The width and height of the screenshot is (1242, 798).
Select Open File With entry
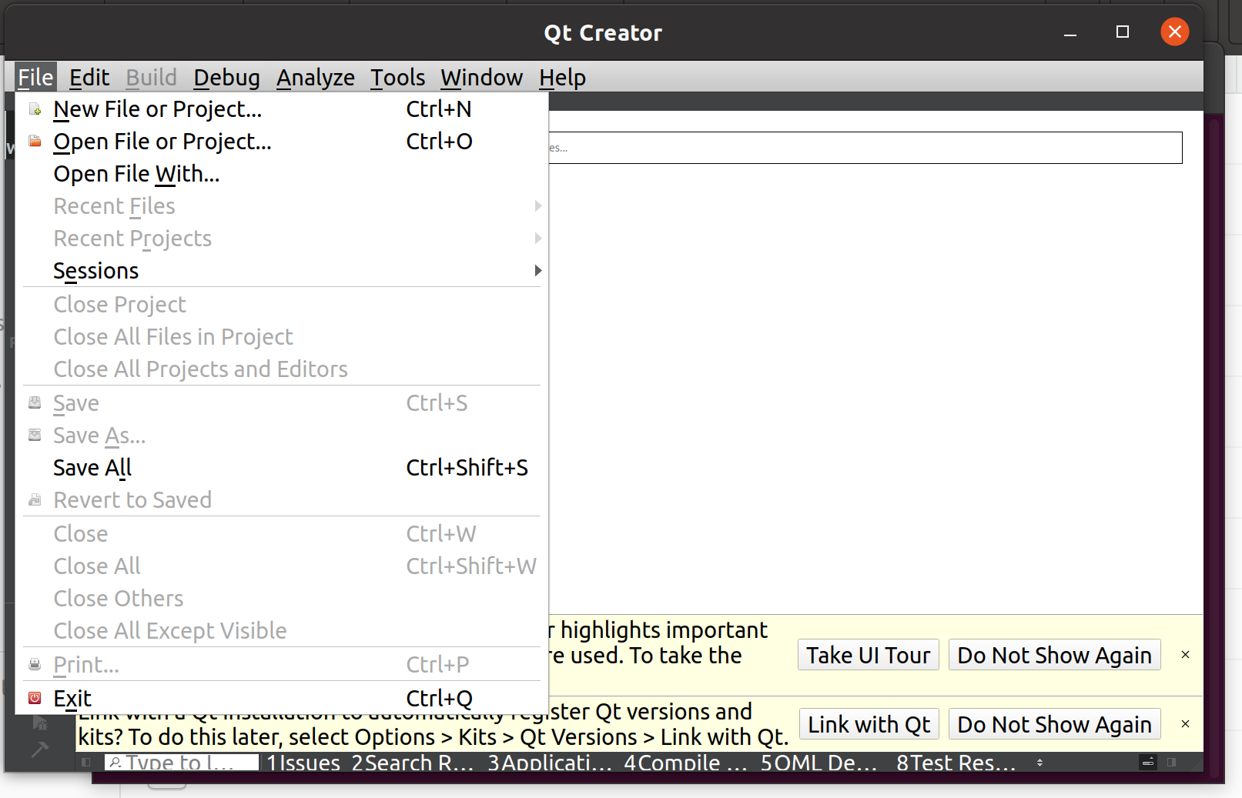coord(282,174)
